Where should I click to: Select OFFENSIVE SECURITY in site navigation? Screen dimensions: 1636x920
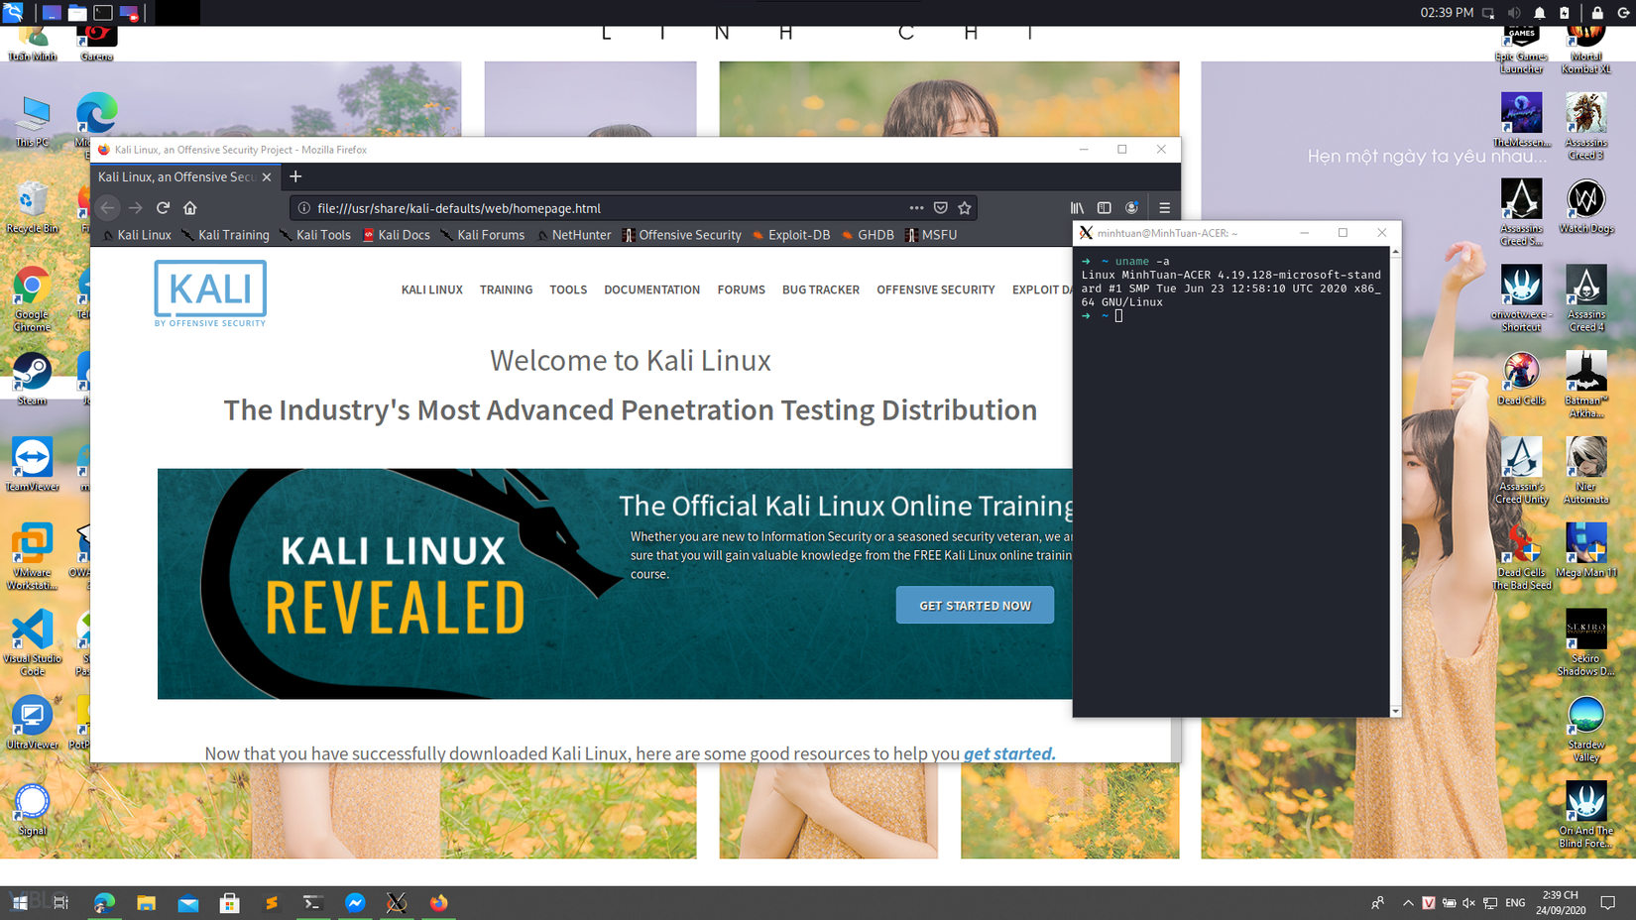[936, 289]
